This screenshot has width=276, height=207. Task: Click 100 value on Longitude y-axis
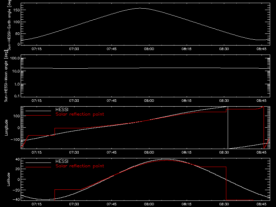pos(17,116)
